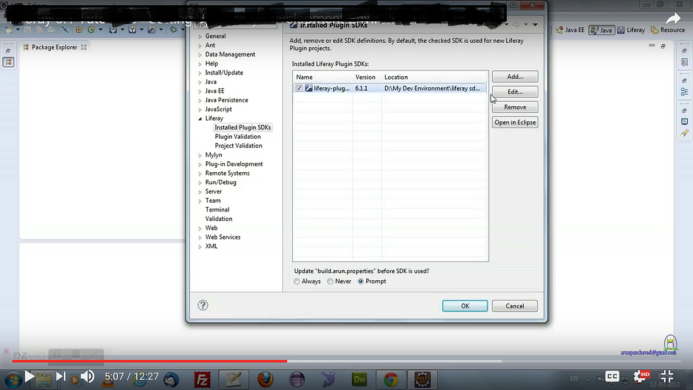Viewport: 693px width, 390px height.
Task: Select the Plugin Validation tree item
Action: [x=237, y=136]
